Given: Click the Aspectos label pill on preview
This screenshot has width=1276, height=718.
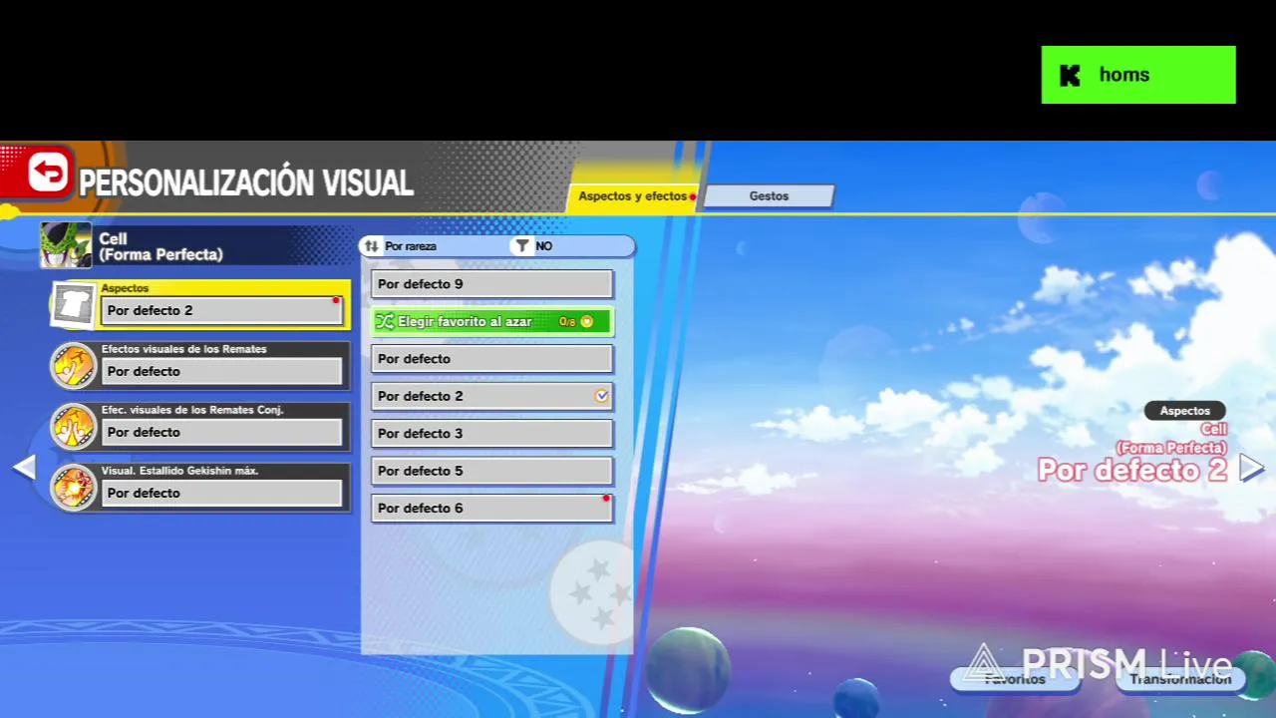Looking at the screenshot, I should 1184,411.
